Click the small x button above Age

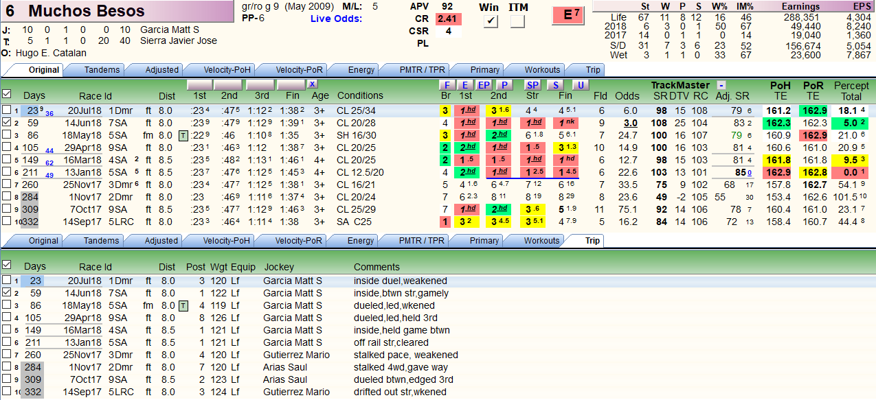point(312,84)
